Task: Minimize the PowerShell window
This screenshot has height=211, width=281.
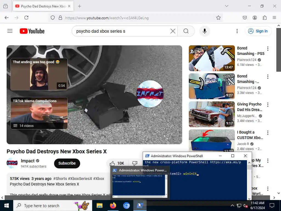Action: point(220,156)
